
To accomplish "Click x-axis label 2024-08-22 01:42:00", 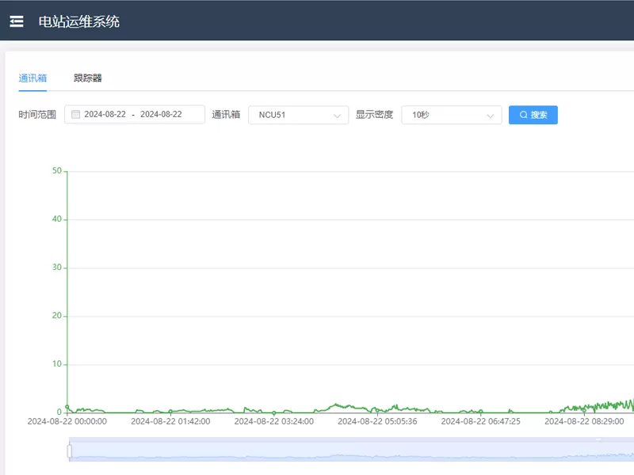I will coord(170,422).
